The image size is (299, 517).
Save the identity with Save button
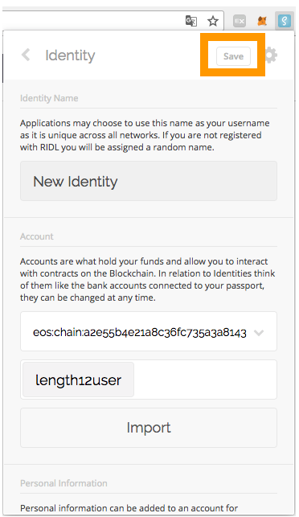pyautogui.click(x=233, y=56)
